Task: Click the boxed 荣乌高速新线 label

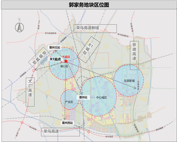Action: (x=95, y=28)
